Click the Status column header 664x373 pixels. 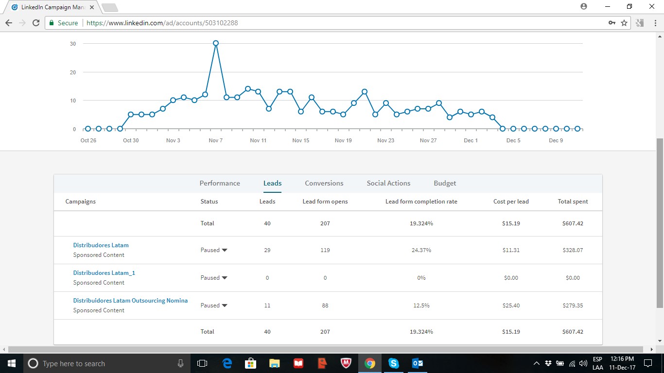point(209,202)
